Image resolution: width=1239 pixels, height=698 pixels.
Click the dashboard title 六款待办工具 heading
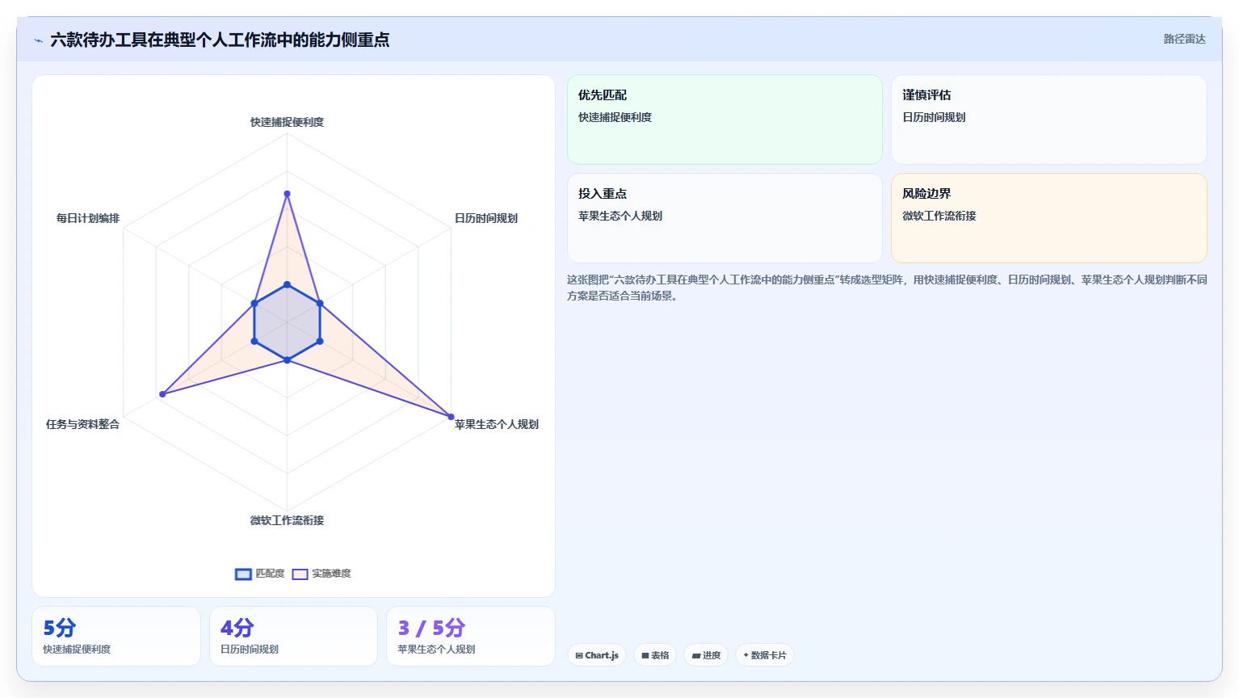[x=220, y=40]
